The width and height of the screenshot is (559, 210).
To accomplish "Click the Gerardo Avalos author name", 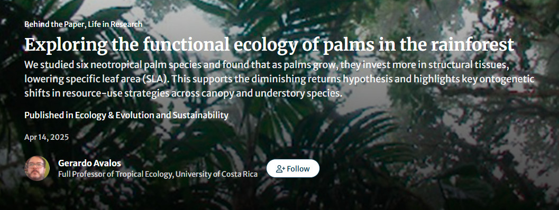I will [89, 164].
